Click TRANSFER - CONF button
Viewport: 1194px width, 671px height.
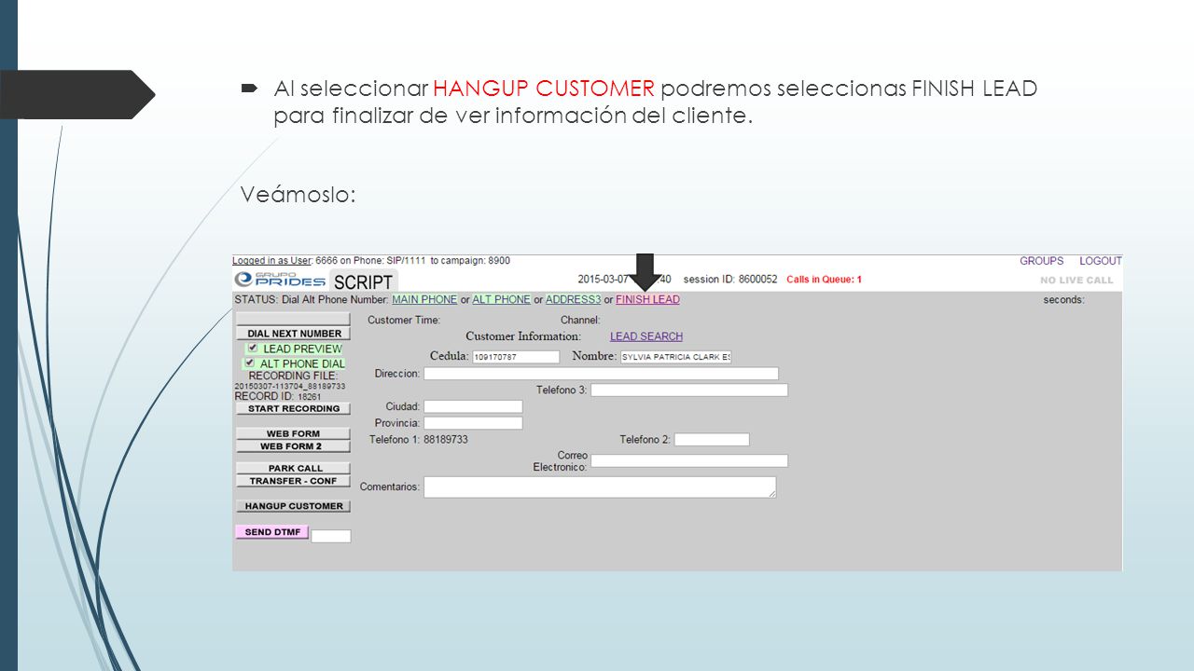[293, 482]
